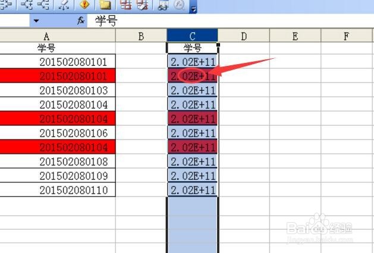374x253 pixels.
Task: Click column C cell beside 201502080110
Action: tap(192, 190)
